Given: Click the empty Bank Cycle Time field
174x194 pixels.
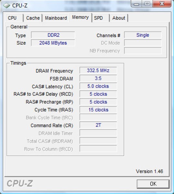Looking at the screenshot, I should [x=98, y=117].
